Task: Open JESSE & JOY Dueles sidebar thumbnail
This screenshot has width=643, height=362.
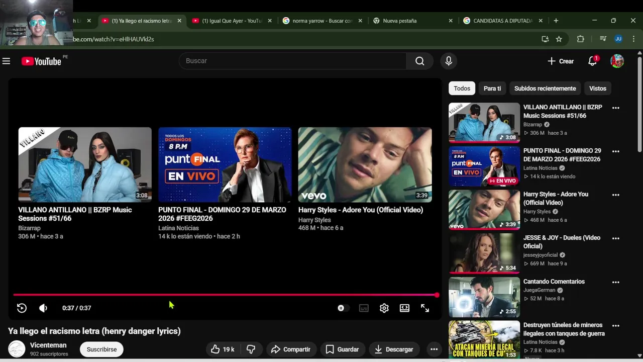Action: (484, 253)
